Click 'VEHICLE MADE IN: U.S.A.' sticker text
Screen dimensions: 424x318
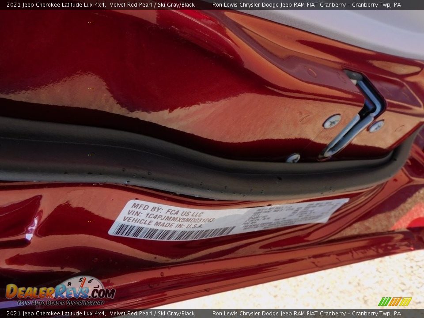click(x=163, y=223)
